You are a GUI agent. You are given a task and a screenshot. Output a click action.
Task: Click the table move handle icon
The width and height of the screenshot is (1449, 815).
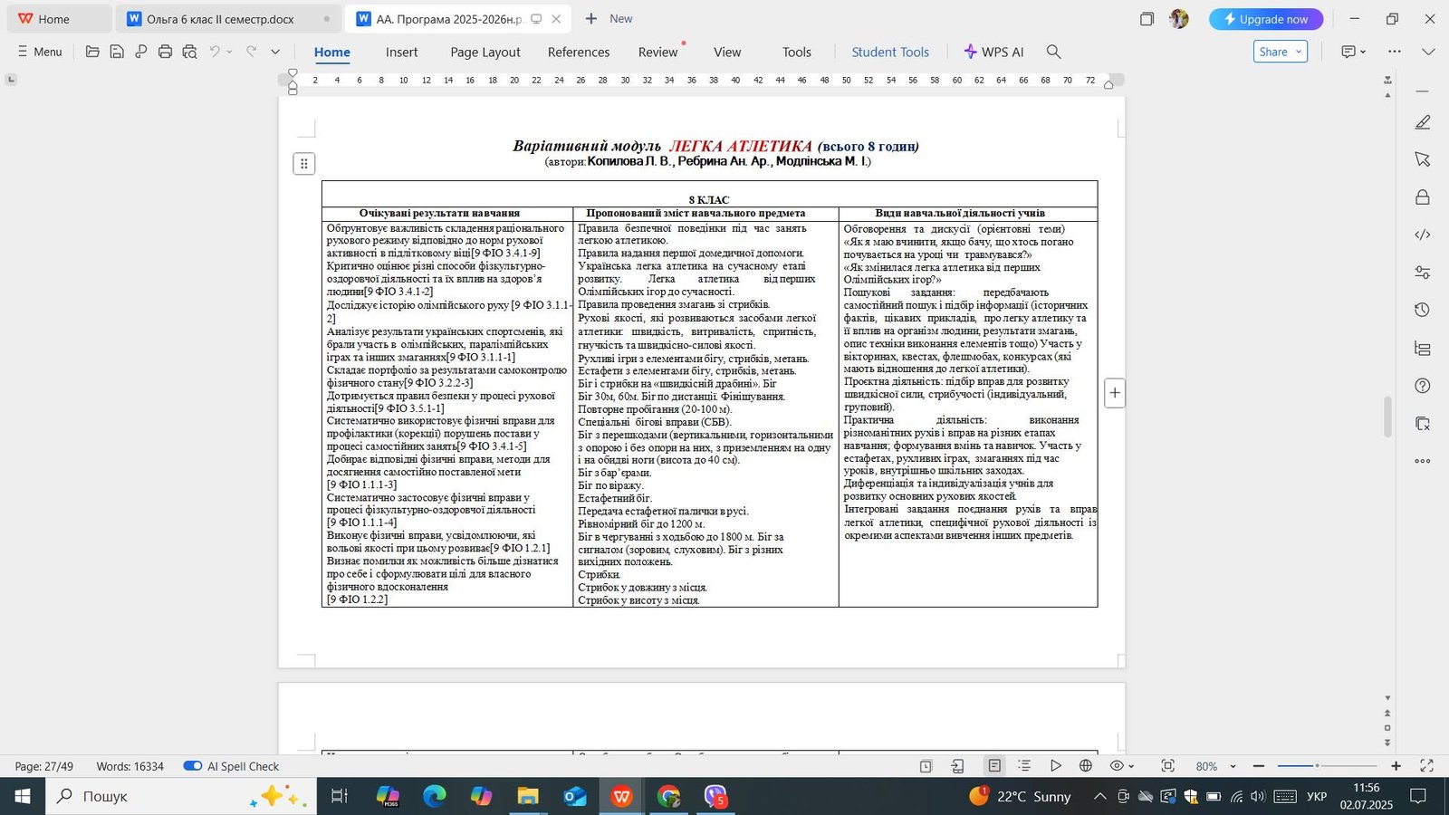[x=304, y=164]
